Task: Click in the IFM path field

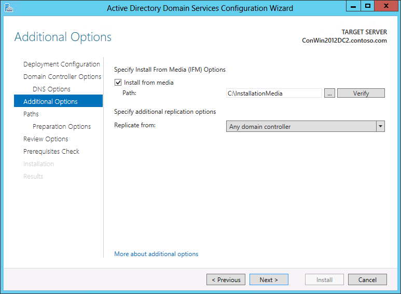Action: click(x=274, y=93)
